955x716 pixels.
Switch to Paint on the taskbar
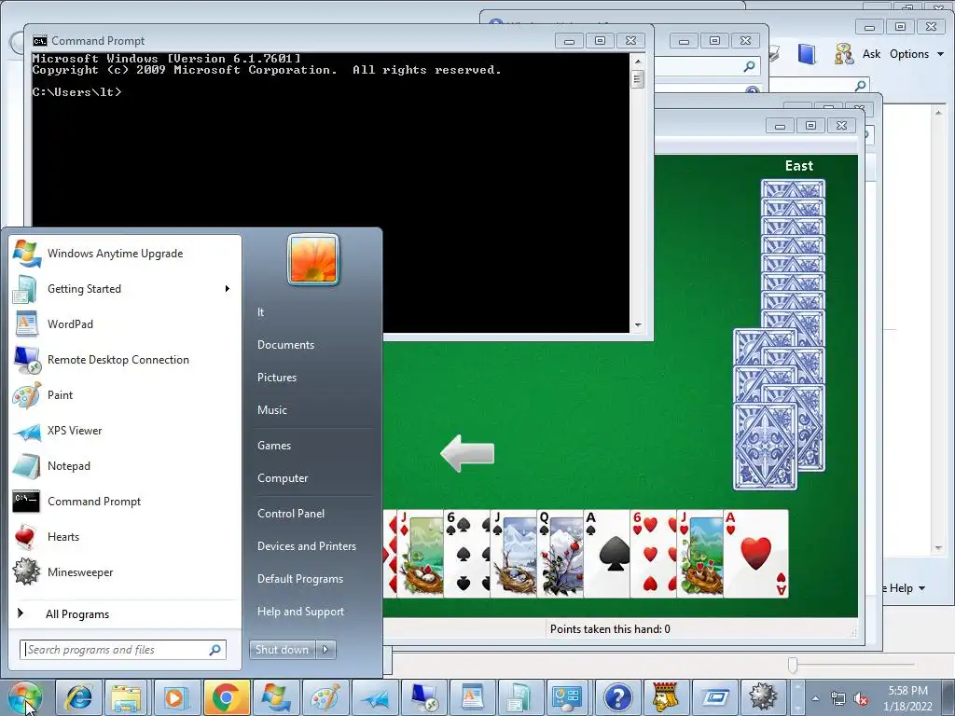(x=325, y=697)
